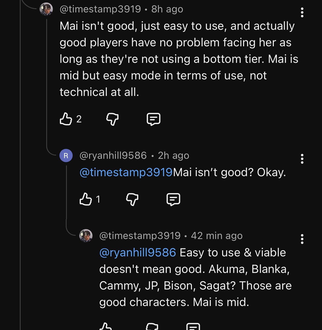Like ryanhill9586's "Mai isn't good? Okay." reply
The width and height of the screenshot is (322, 330).
[x=86, y=199]
